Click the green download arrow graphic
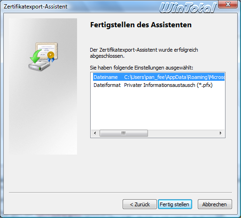The height and width of the screenshot is (218, 241). (36, 56)
